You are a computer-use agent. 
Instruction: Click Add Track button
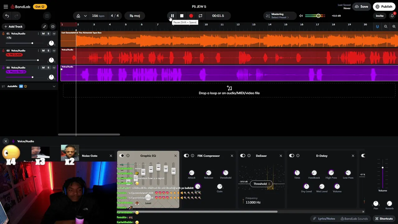13,27
